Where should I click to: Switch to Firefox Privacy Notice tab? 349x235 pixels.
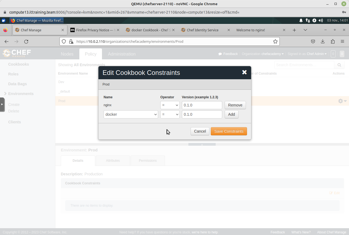pyautogui.click(x=94, y=30)
